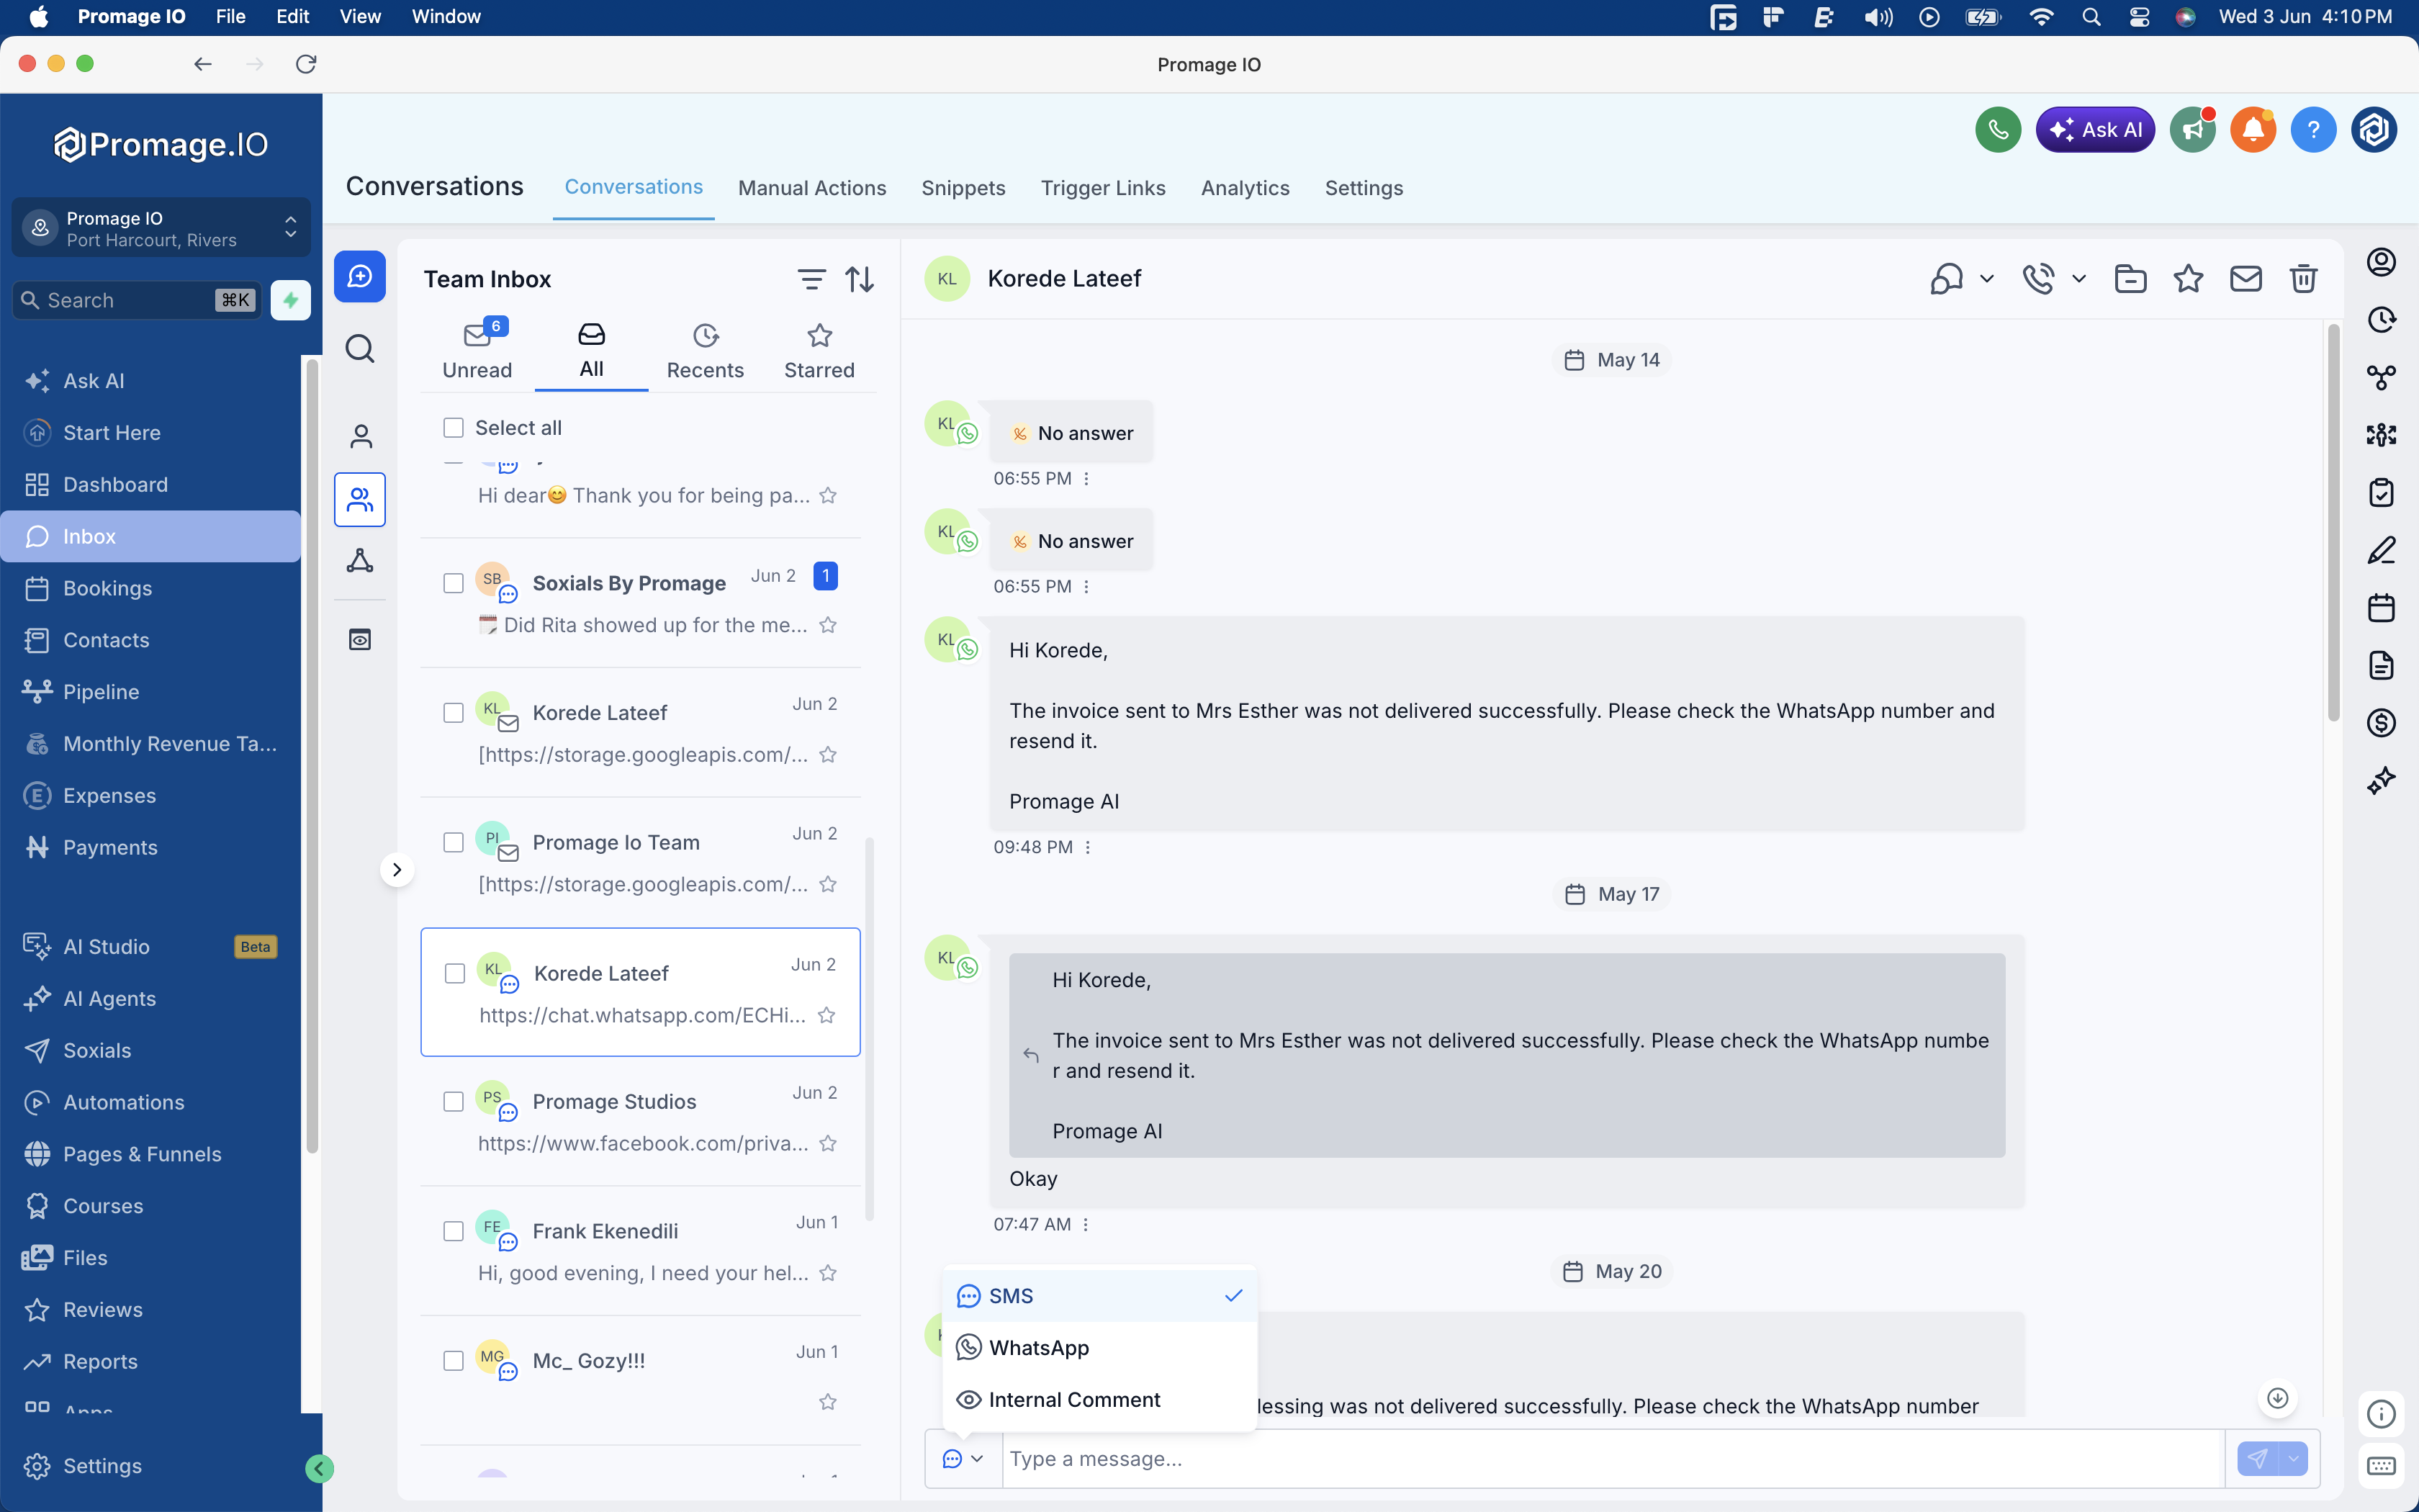
Task: Click the blue help question mark
Action: pos(2312,130)
